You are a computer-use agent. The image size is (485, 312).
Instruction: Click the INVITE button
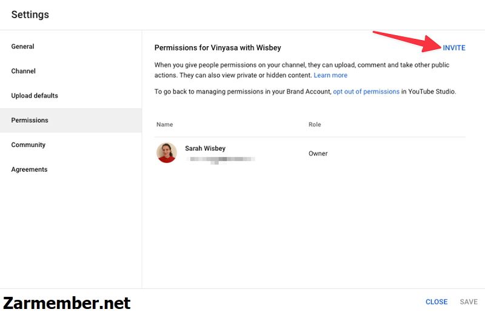pyautogui.click(x=453, y=48)
